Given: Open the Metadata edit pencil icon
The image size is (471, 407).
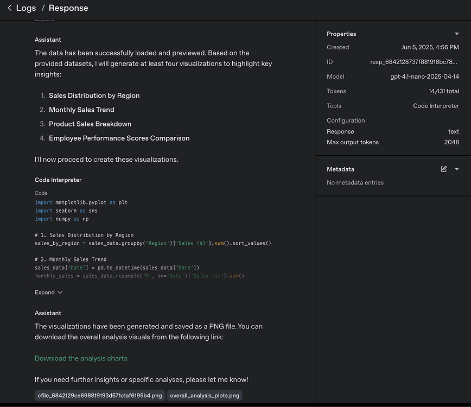Looking at the screenshot, I should 443,169.
